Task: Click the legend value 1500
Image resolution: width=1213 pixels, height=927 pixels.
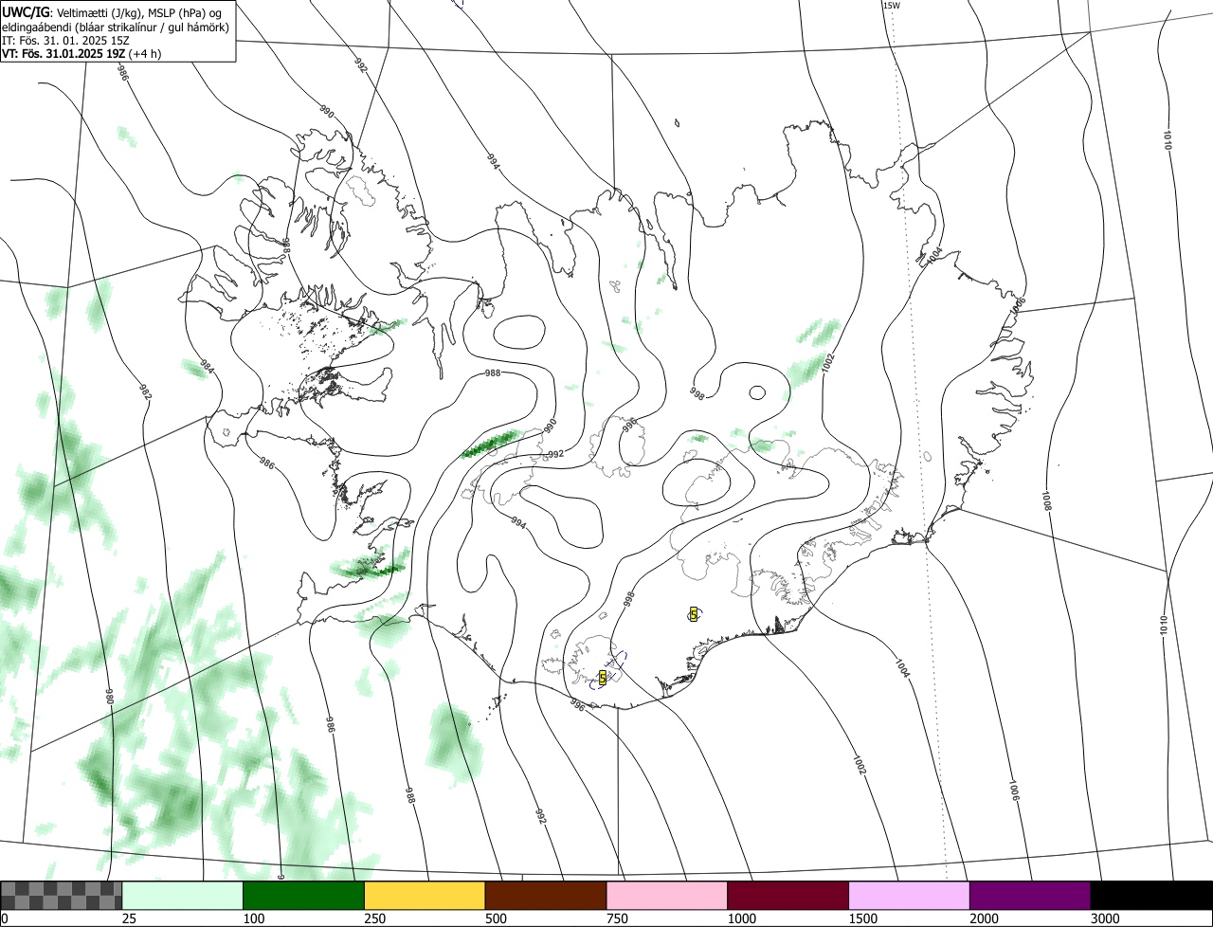Action: pyautogui.click(x=863, y=918)
